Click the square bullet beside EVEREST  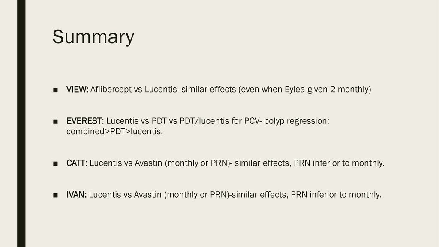click(55, 121)
